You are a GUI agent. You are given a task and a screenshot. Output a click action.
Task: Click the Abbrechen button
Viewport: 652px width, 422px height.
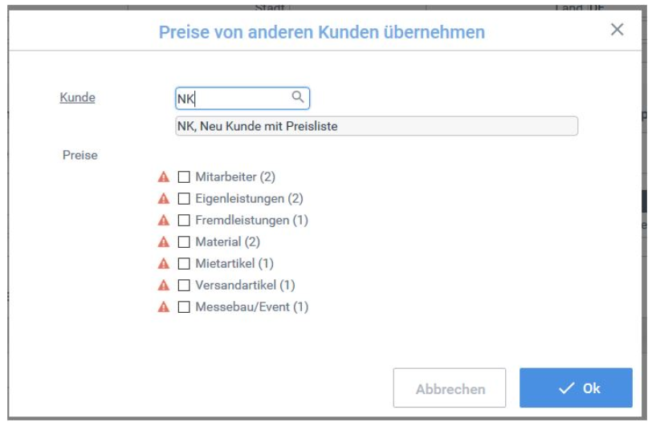(x=450, y=388)
